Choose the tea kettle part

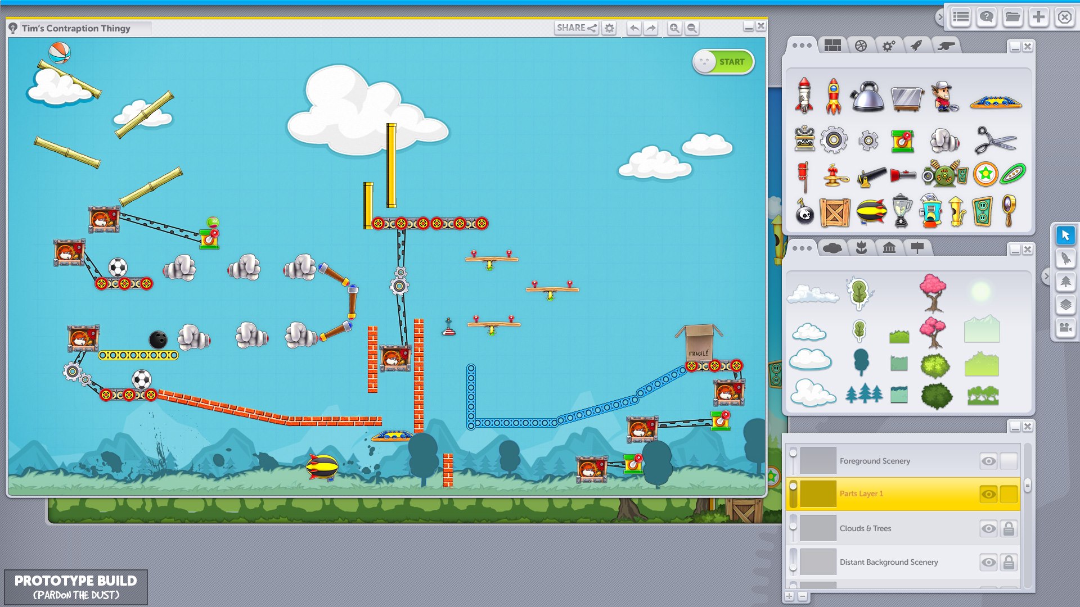click(x=867, y=96)
